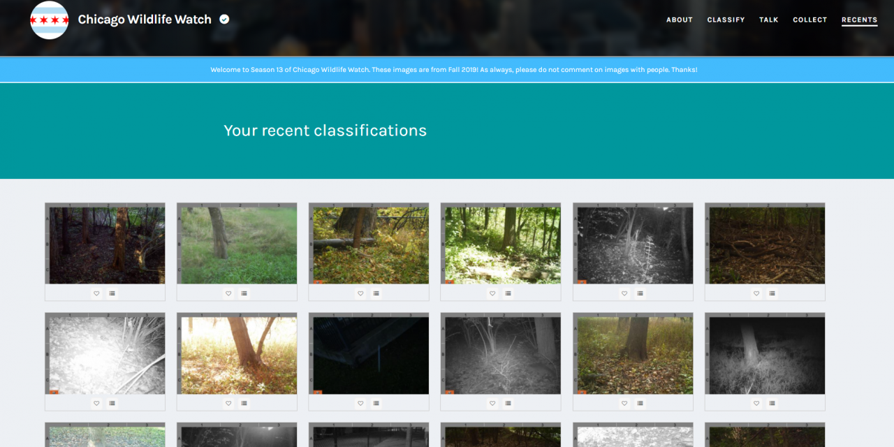This screenshot has width=894, height=447.
Task: Open the dark woods tree-trunks thumbnail
Action: point(105,244)
